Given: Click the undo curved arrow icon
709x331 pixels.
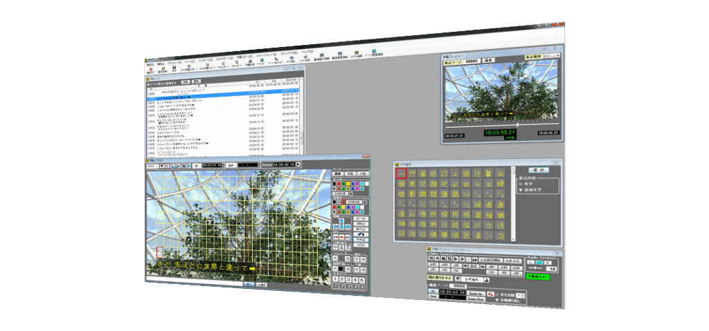Looking at the screenshot, I should coord(361,234).
